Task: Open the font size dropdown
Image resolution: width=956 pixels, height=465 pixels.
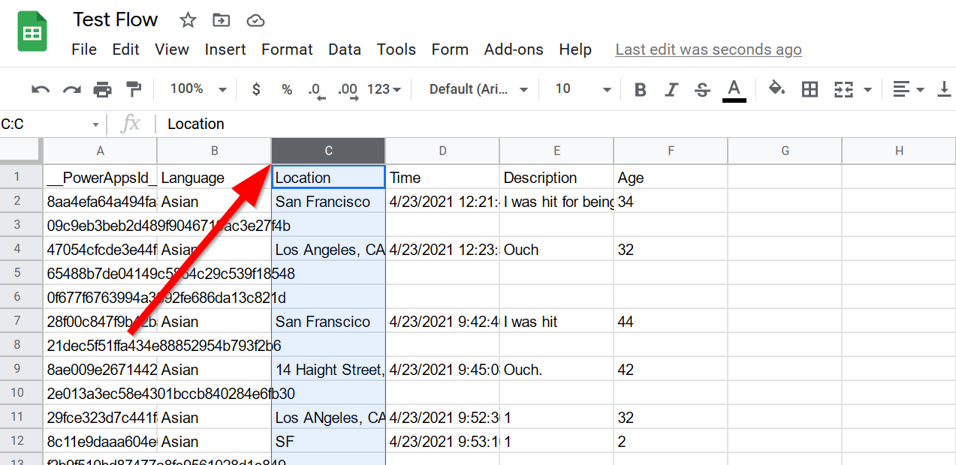Action: [x=583, y=89]
